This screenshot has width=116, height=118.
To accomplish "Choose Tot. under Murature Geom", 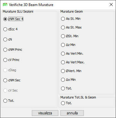I will tap(66, 88).
